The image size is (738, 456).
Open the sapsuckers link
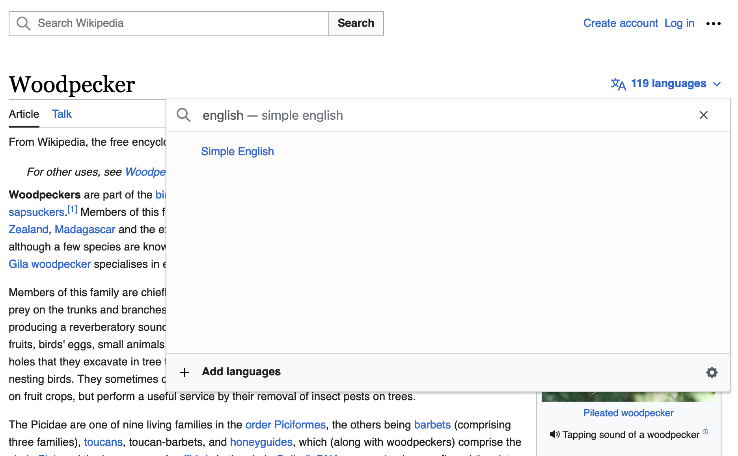(36, 212)
